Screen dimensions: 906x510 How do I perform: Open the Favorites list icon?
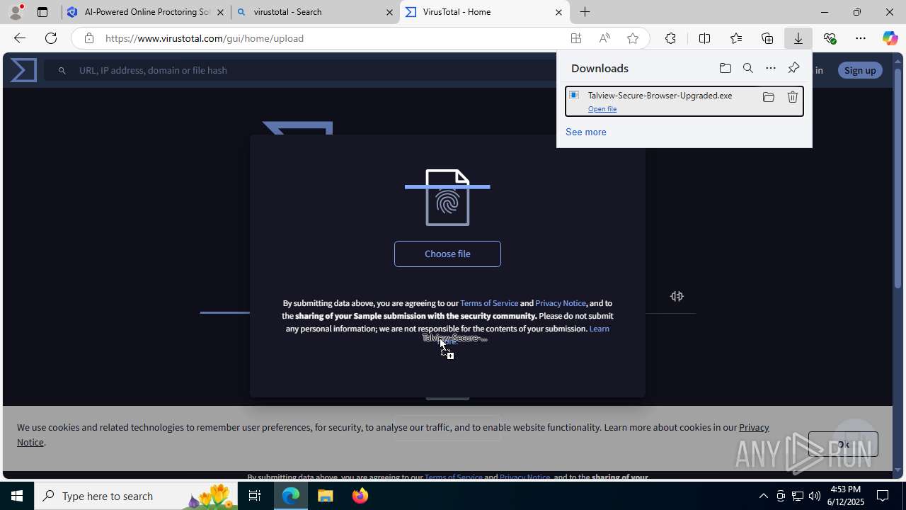[x=736, y=38]
